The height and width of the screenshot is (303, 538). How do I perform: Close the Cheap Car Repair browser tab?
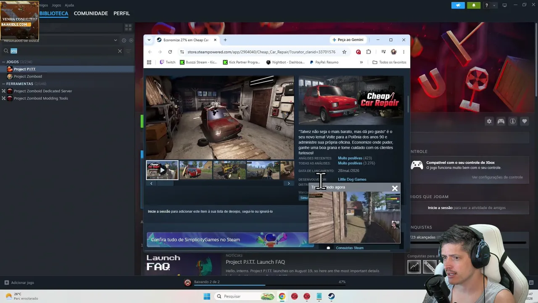tap(215, 40)
